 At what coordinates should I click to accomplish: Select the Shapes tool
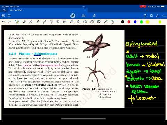pyautogui.click(x=45, y=22)
